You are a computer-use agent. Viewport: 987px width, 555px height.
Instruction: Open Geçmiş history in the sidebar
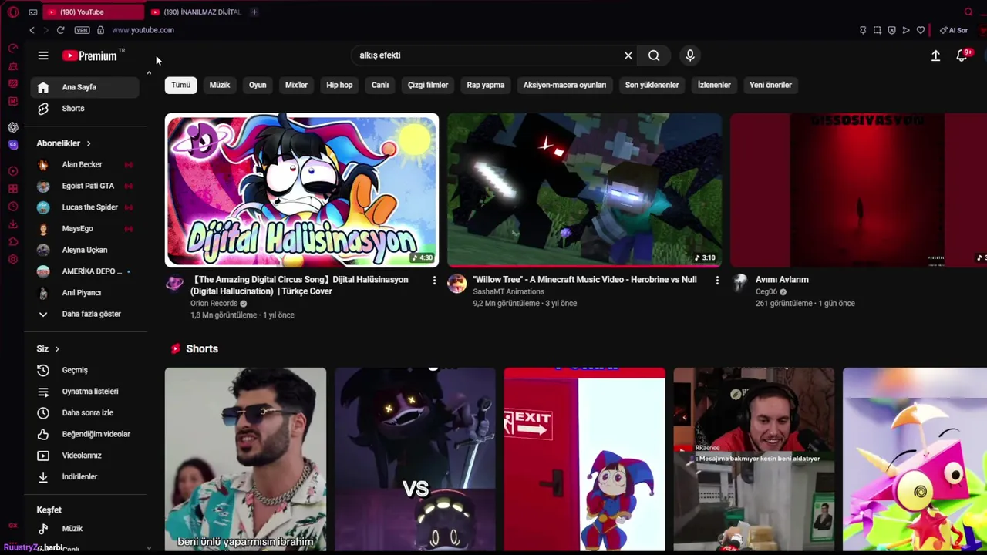coord(85,370)
